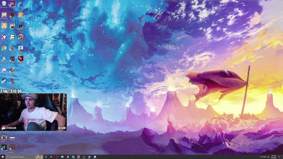The height and width of the screenshot is (159, 283).
Task: Launch the Steam desktop shortcut
Action: (x=4, y=81)
